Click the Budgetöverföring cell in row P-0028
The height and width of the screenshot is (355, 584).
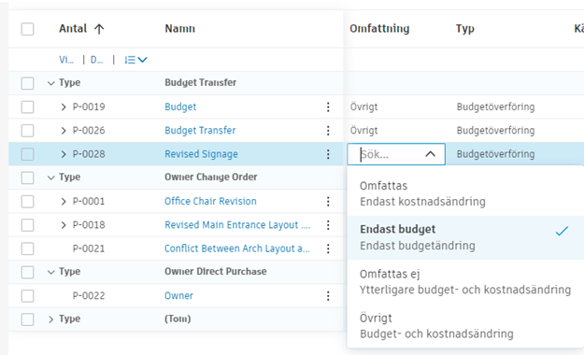point(496,154)
